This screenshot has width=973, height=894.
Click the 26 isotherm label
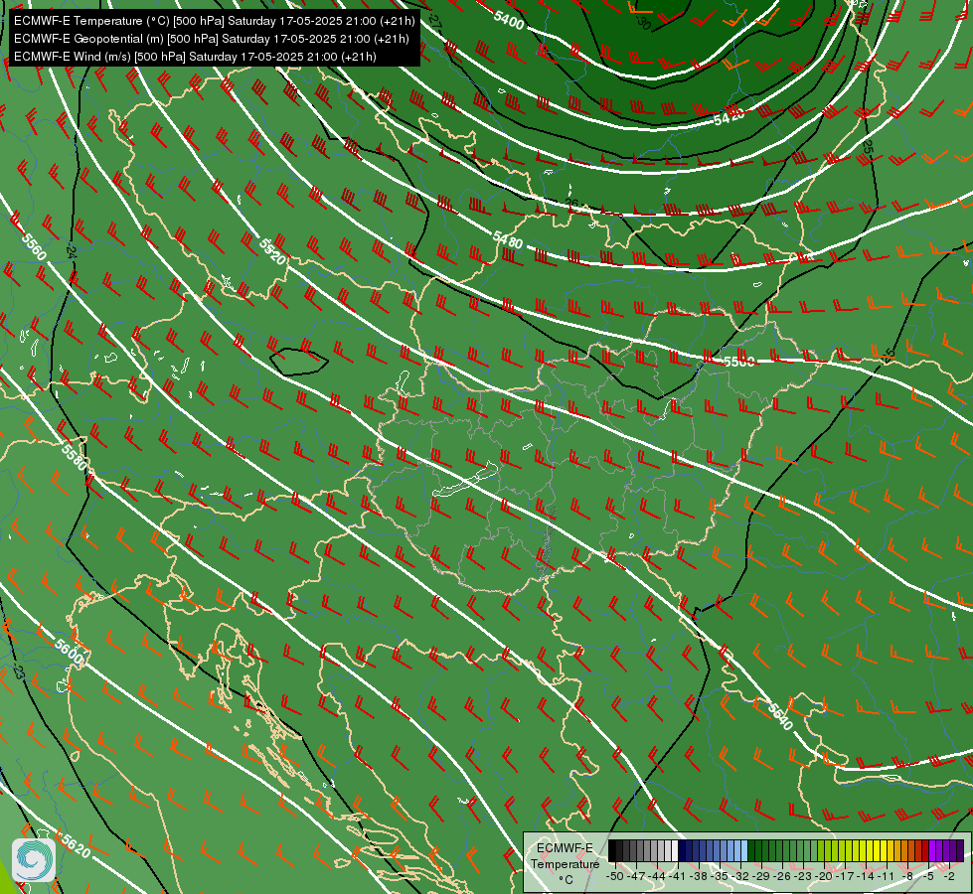click(x=571, y=203)
